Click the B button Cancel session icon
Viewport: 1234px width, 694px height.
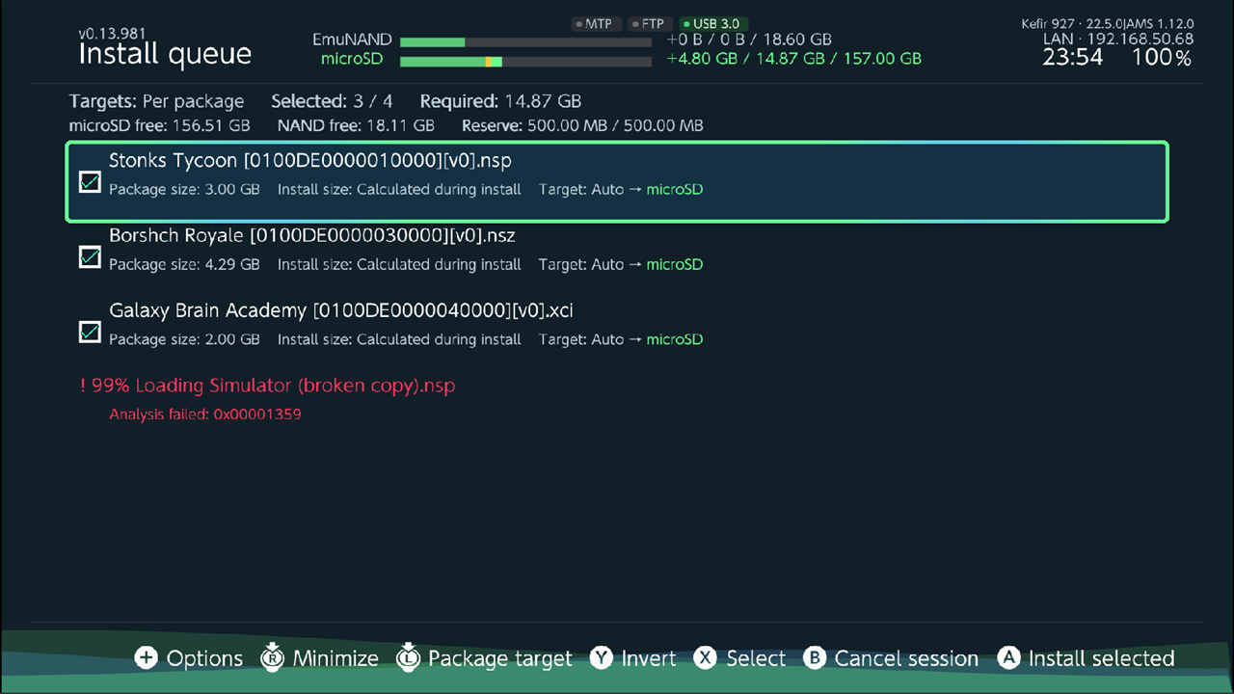815,658
